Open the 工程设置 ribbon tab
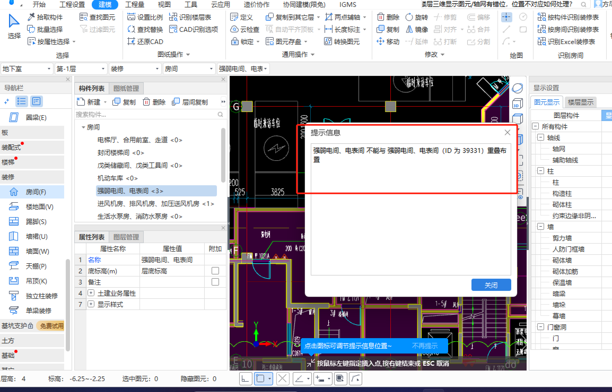Viewport: 612px width, 392px height. (x=72, y=5)
